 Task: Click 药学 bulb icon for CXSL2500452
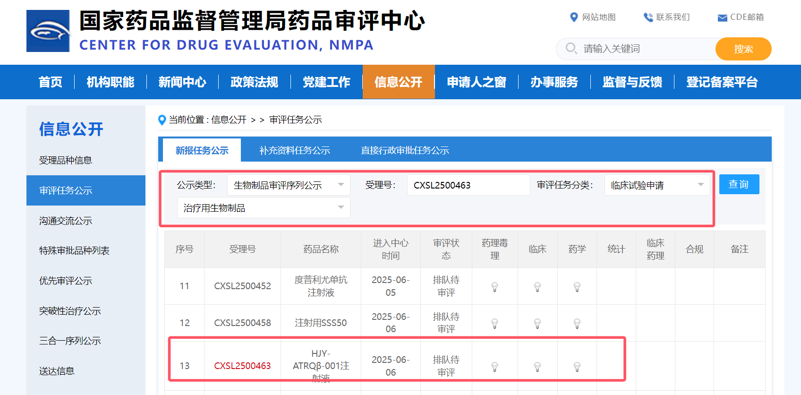coord(577,287)
